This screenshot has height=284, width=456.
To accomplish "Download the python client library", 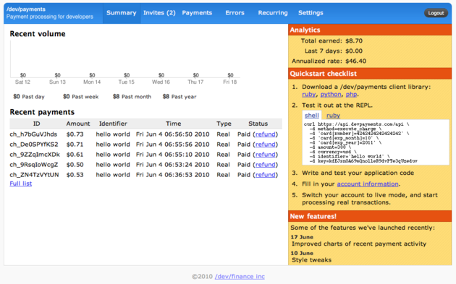I will [331, 95].
